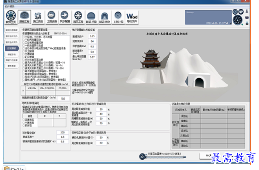Select 一般民用建筑物 radio option

click(32, 40)
